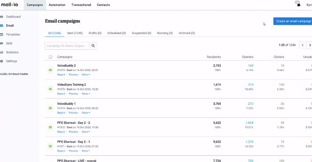Screen dimensions: 312x162
Task: Click the campaign search input field
Action: (67, 46)
